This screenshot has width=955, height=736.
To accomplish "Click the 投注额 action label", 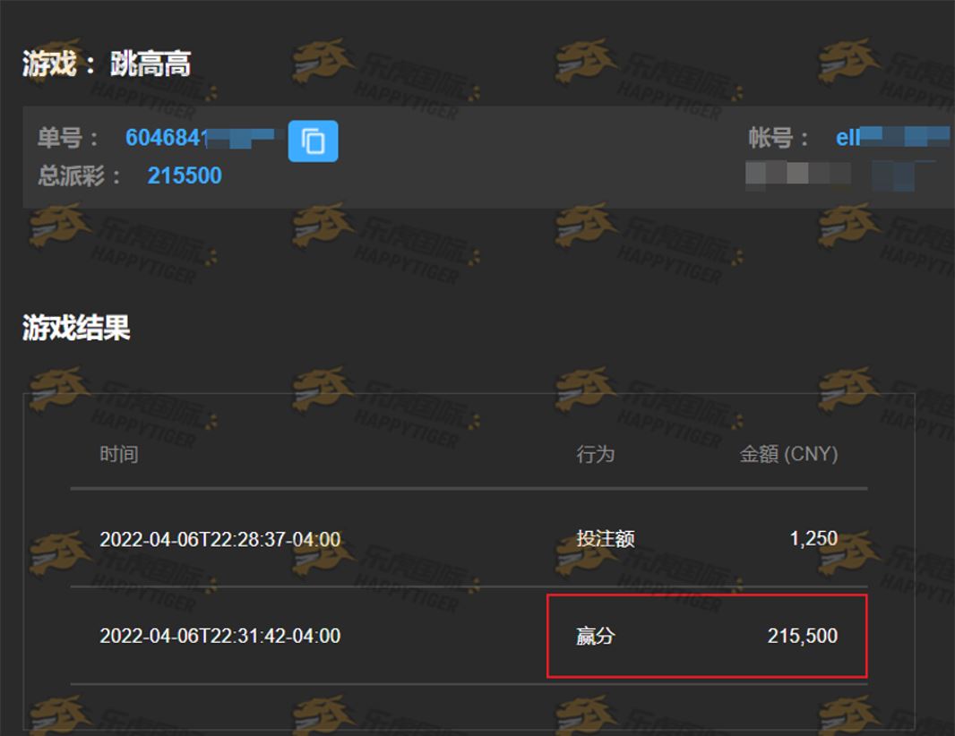I will 606,539.
